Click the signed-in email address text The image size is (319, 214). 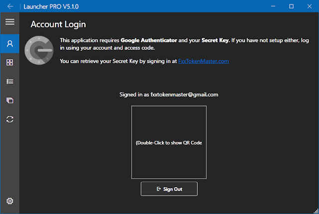pos(184,95)
